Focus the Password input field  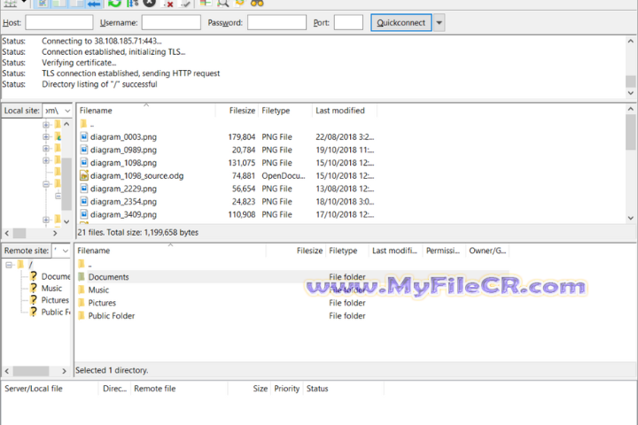pos(276,22)
